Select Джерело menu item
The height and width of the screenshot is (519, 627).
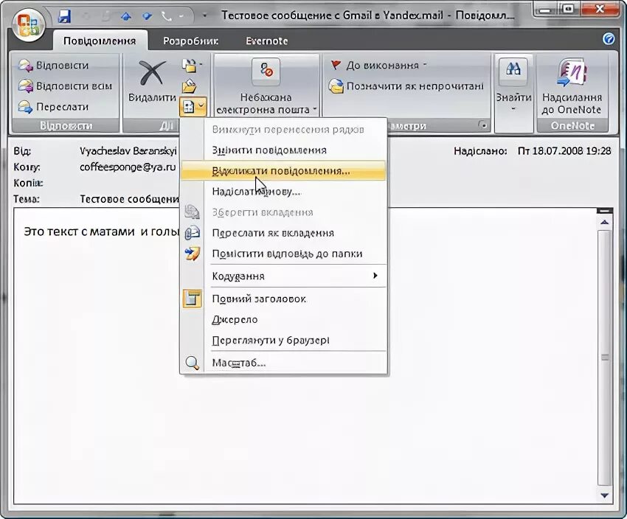[x=283, y=320]
